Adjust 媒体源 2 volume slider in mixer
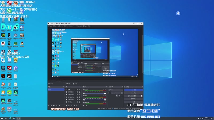Screen dimensions: 214x120 click(x=95, y=100)
